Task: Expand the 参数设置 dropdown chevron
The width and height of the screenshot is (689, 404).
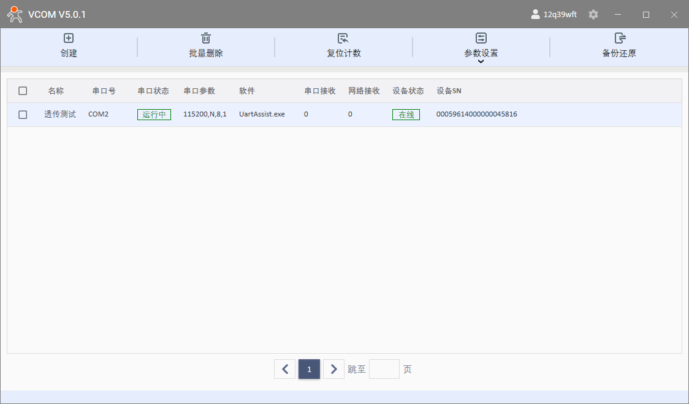Action: click(x=481, y=61)
